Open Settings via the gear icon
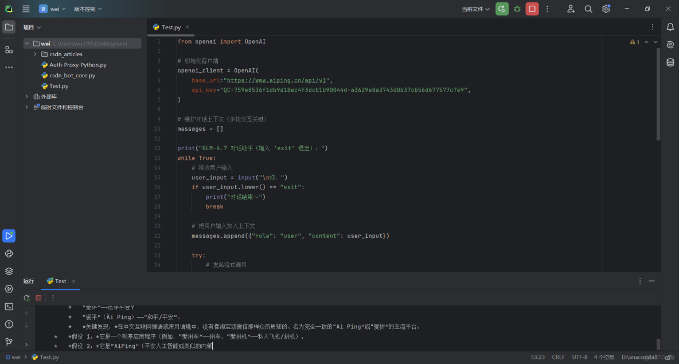The width and height of the screenshot is (679, 364). pos(604,9)
